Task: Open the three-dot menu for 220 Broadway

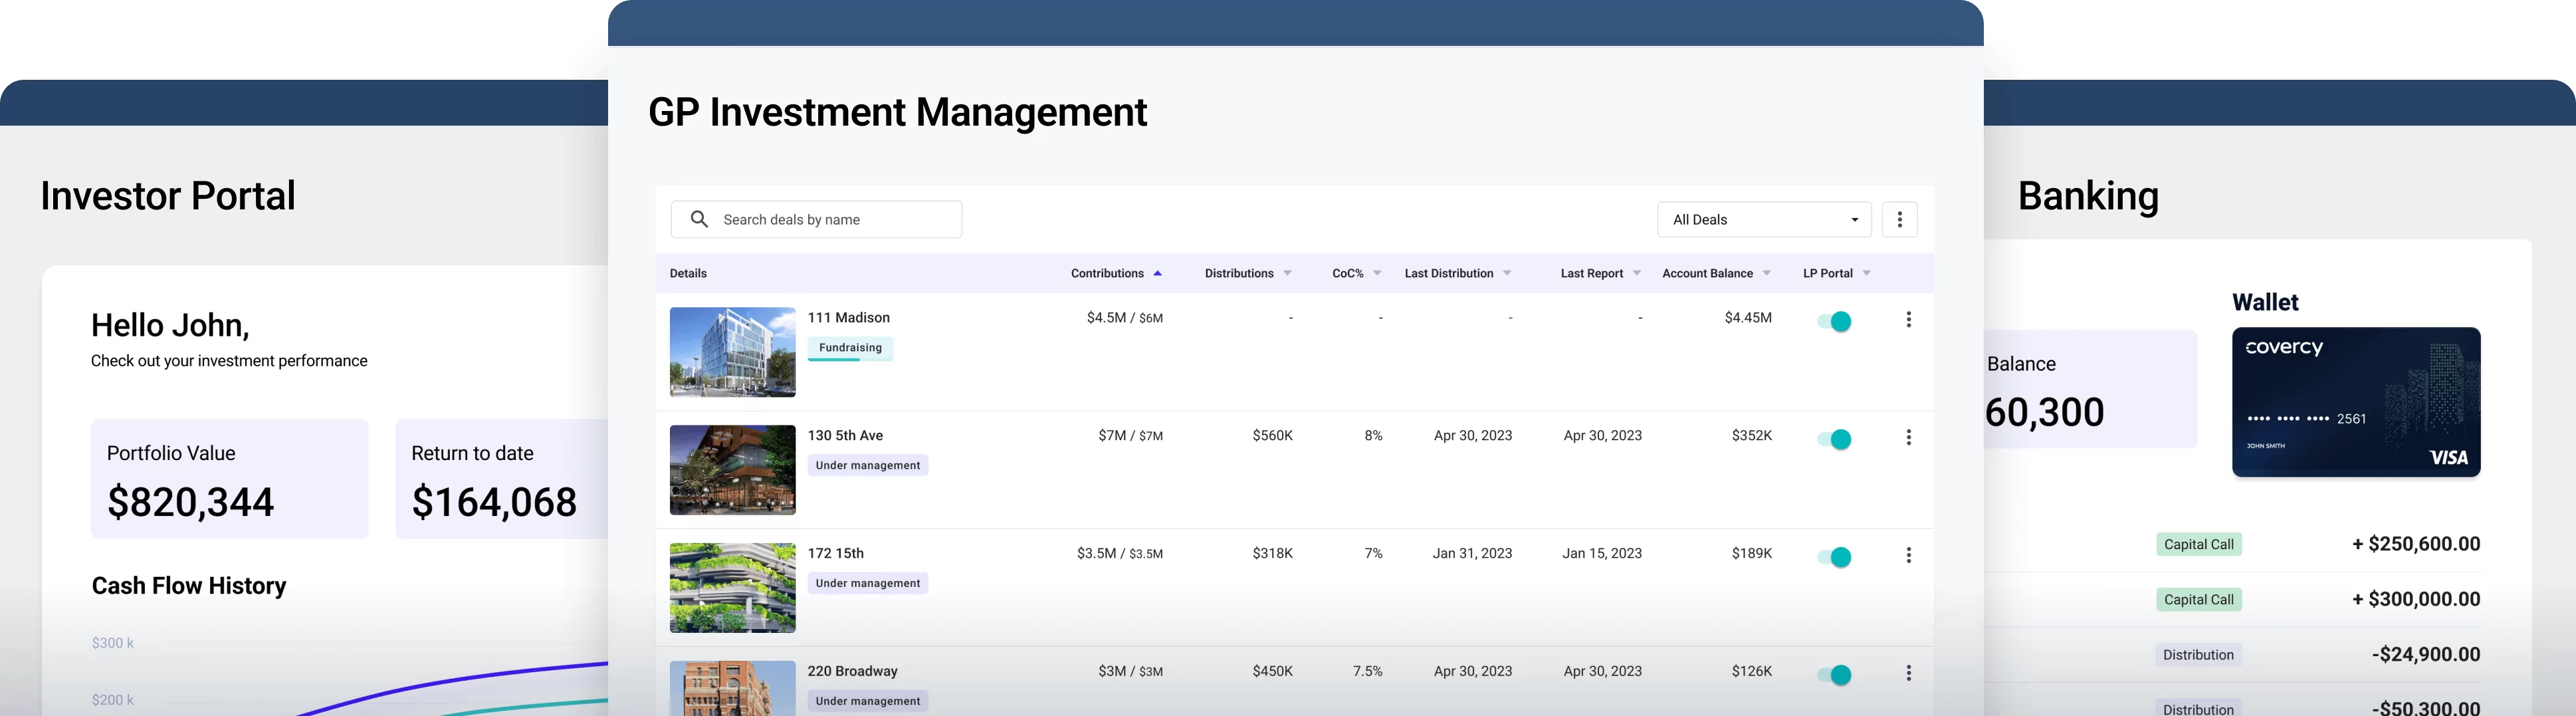Action: [1909, 672]
